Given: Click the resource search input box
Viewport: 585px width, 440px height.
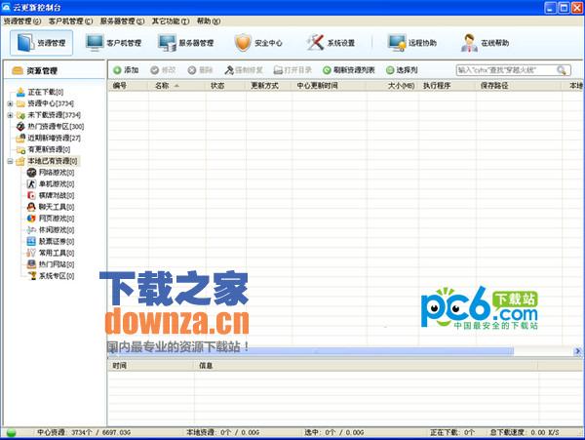Looking at the screenshot, I should coord(505,70).
